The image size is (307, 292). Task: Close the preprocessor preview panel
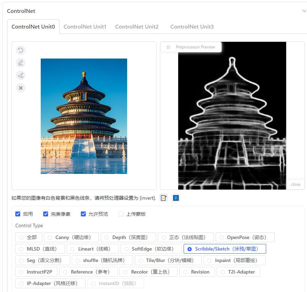295,184
